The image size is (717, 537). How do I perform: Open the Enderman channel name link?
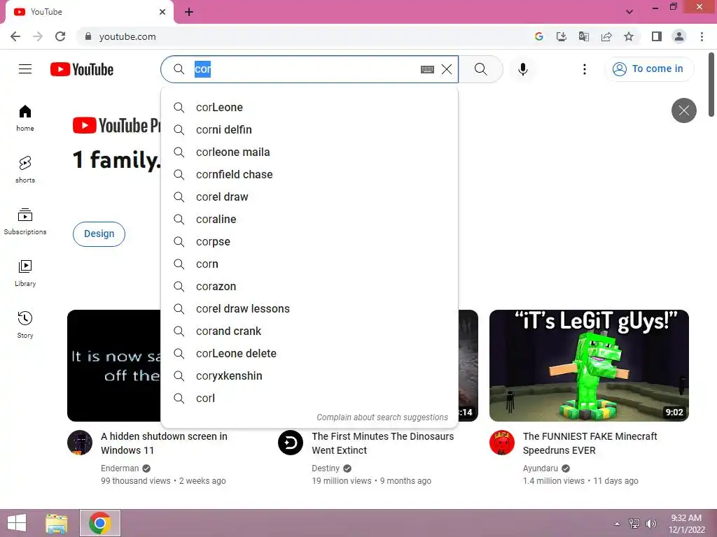(x=120, y=468)
